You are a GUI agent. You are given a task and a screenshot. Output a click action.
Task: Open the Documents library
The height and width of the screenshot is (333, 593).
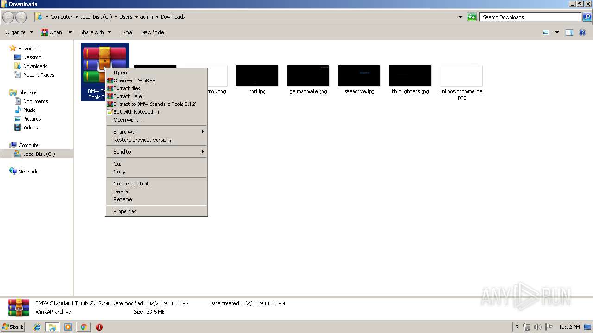35,101
